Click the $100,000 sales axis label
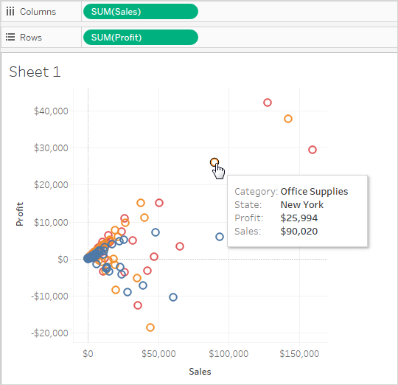This screenshot has height=385, width=398. [228, 353]
